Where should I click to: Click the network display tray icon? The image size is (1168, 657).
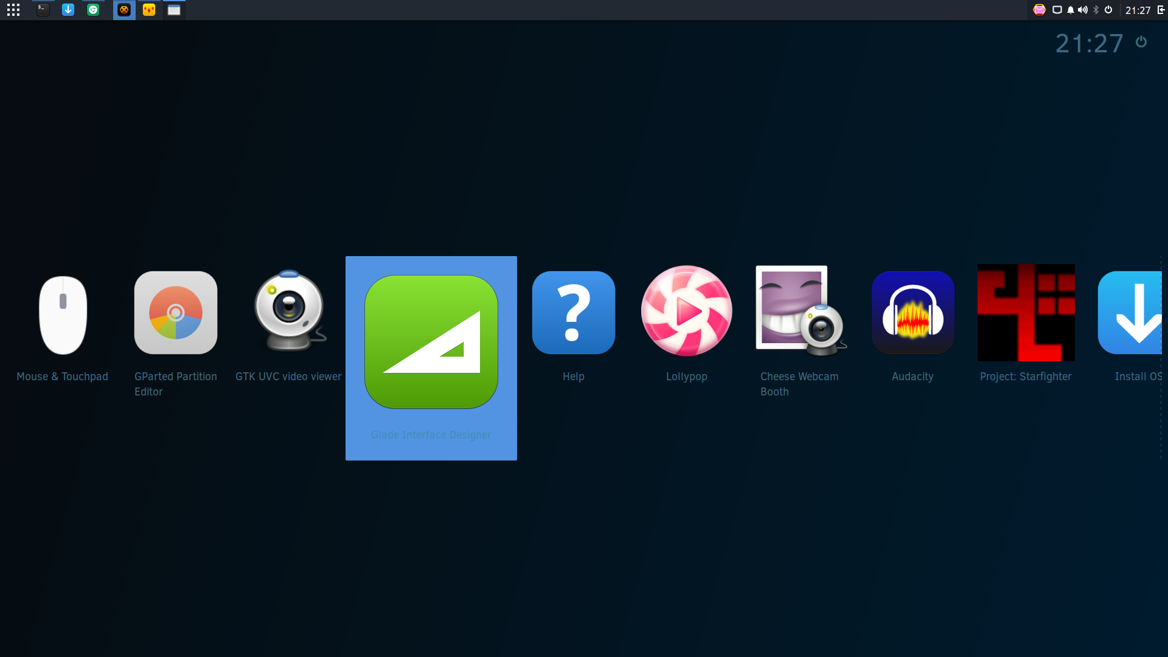point(1057,10)
